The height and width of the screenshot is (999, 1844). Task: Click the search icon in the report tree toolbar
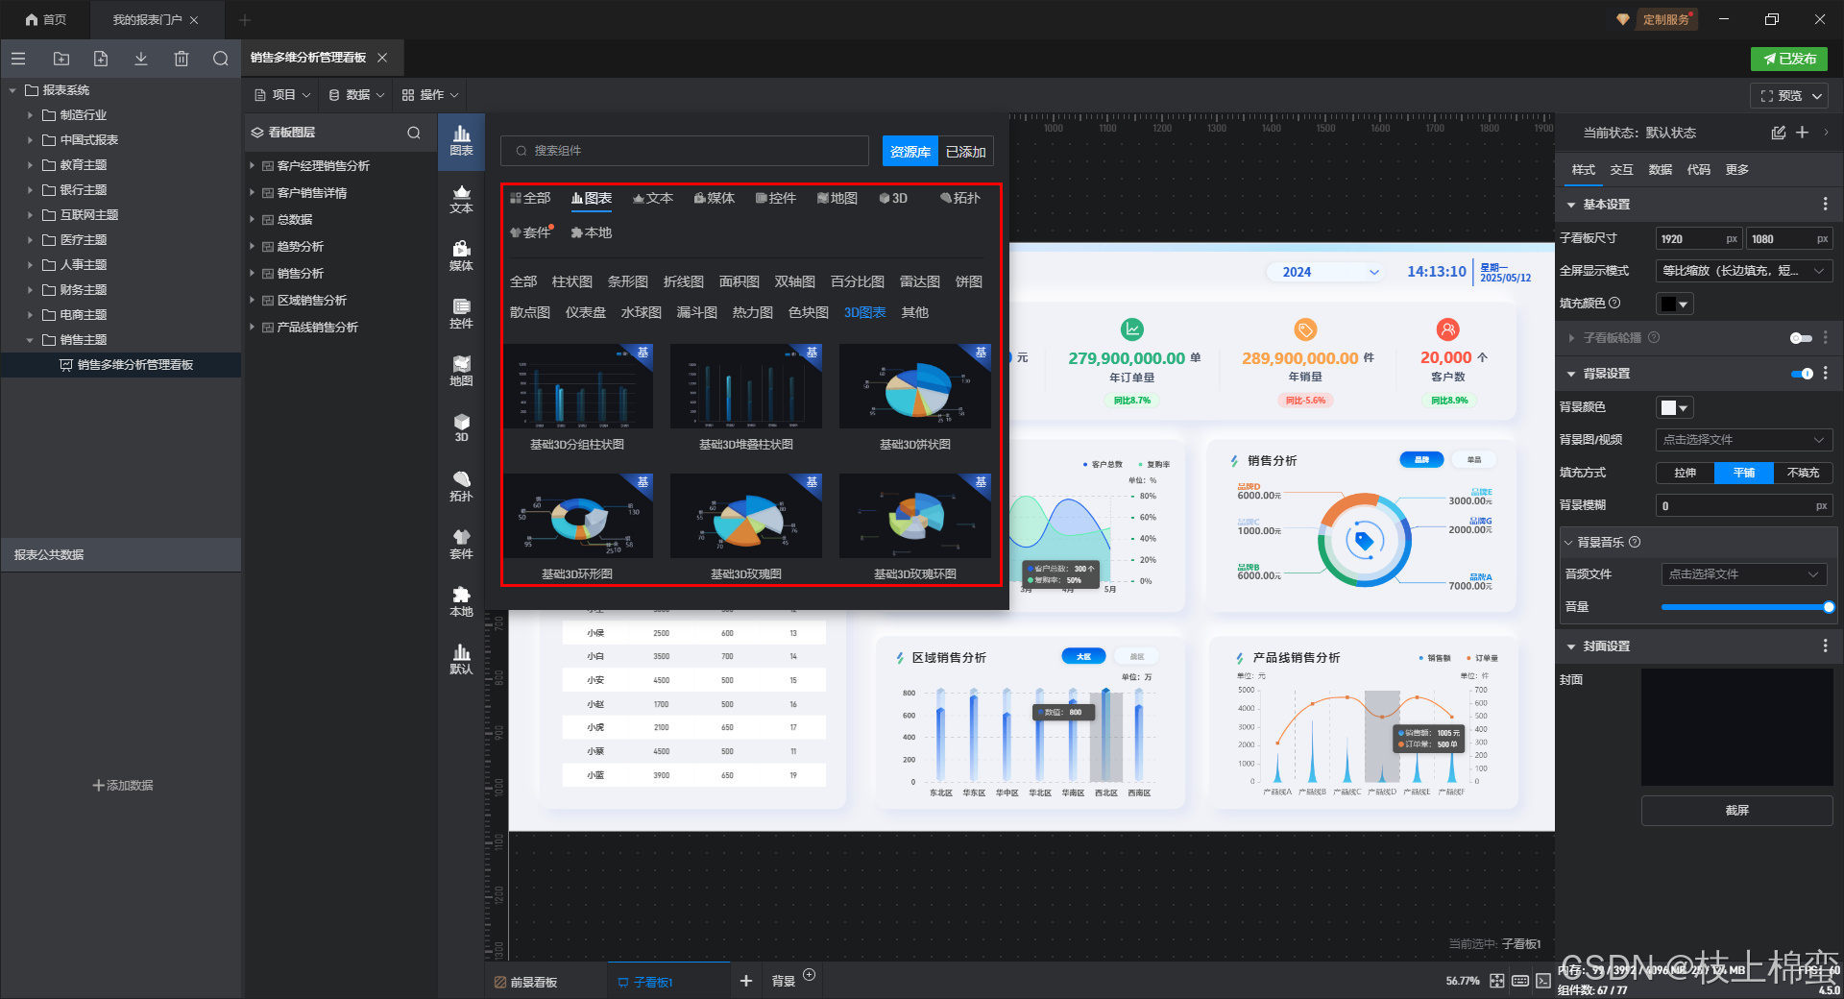[x=221, y=59]
